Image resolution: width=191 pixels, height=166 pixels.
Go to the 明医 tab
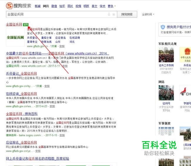click(86, 6)
